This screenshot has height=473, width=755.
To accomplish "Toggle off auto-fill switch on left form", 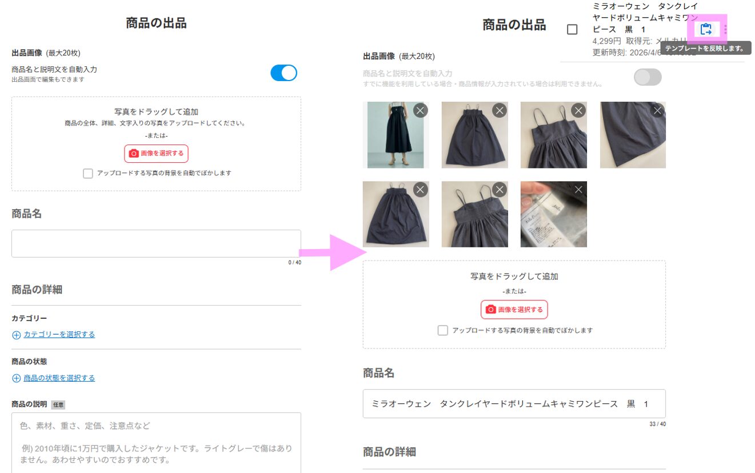I will (283, 73).
